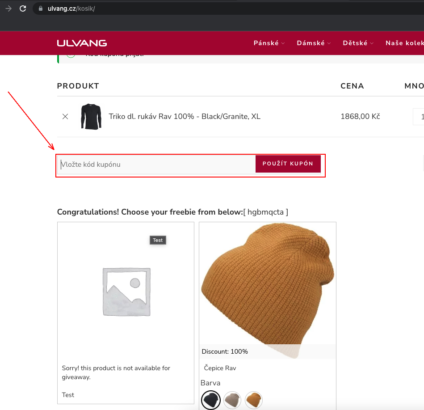Select the black beanie color swatch
The height and width of the screenshot is (410, 424).
(211, 400)
